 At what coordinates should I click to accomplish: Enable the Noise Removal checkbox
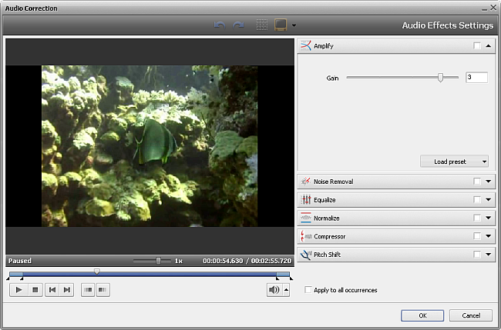click(x=477, y=182)
